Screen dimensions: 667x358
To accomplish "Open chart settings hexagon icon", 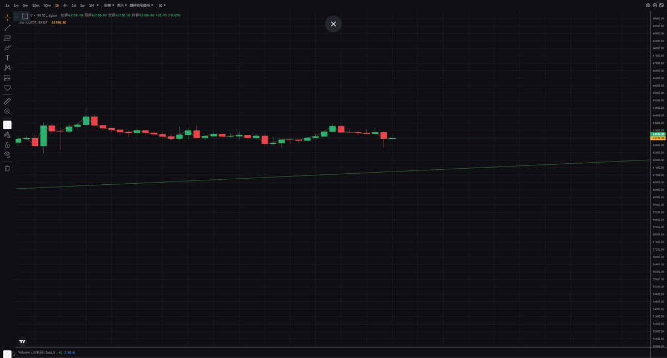I will point(655,5).
